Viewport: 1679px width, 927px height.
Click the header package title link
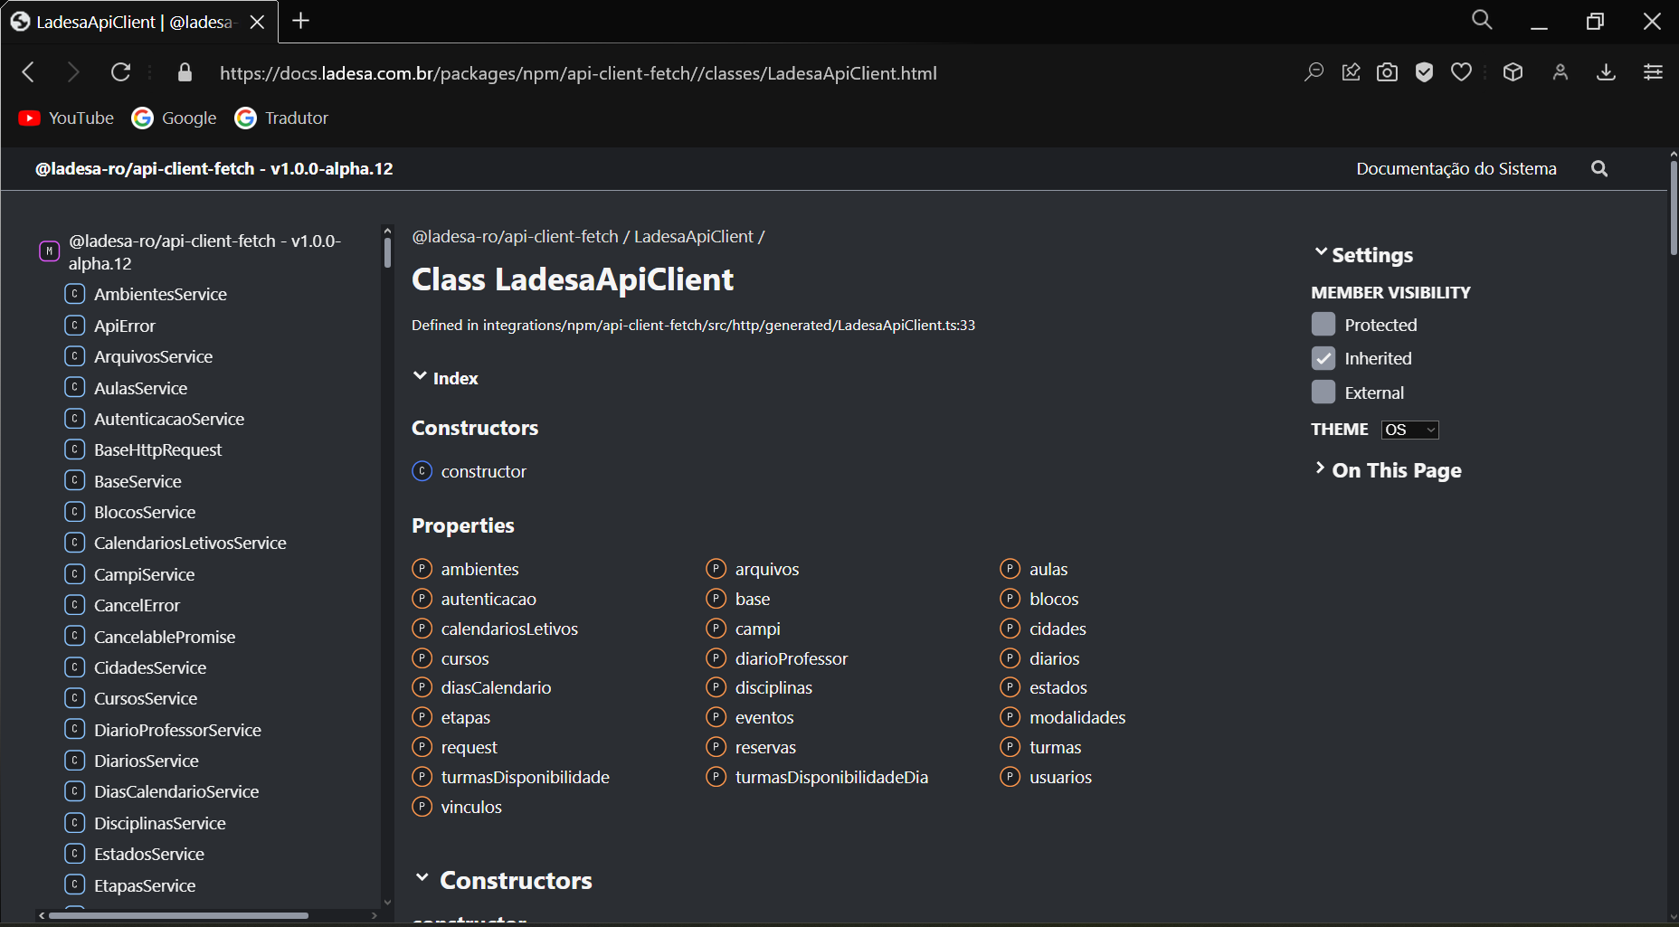[213, 169]
